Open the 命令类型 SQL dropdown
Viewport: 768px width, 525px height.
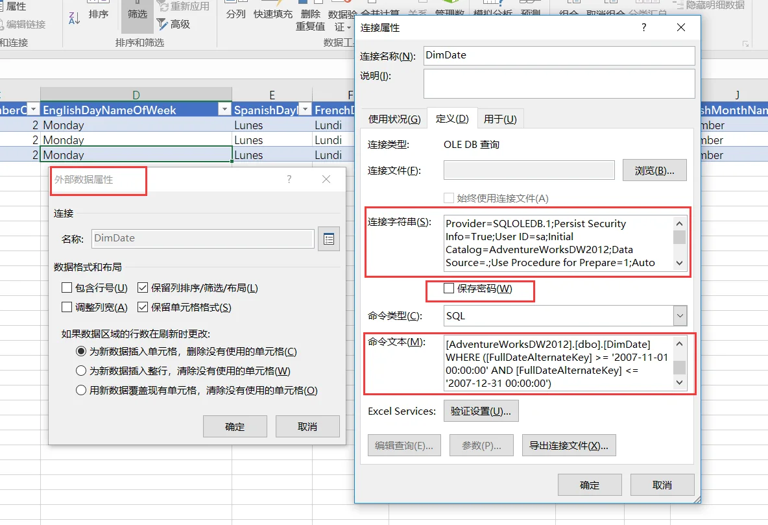click(x=680, y=315)
